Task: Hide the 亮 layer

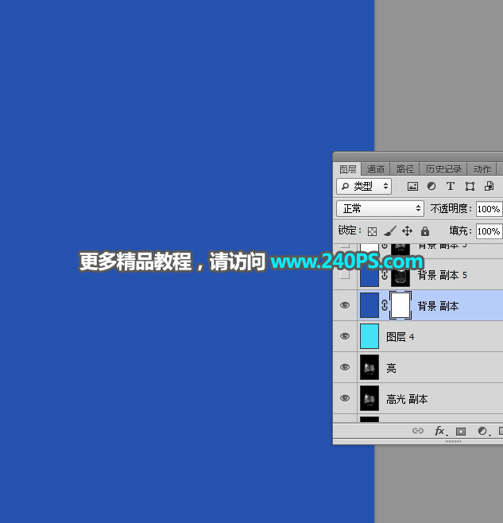Action: click(x=345, y=367)
